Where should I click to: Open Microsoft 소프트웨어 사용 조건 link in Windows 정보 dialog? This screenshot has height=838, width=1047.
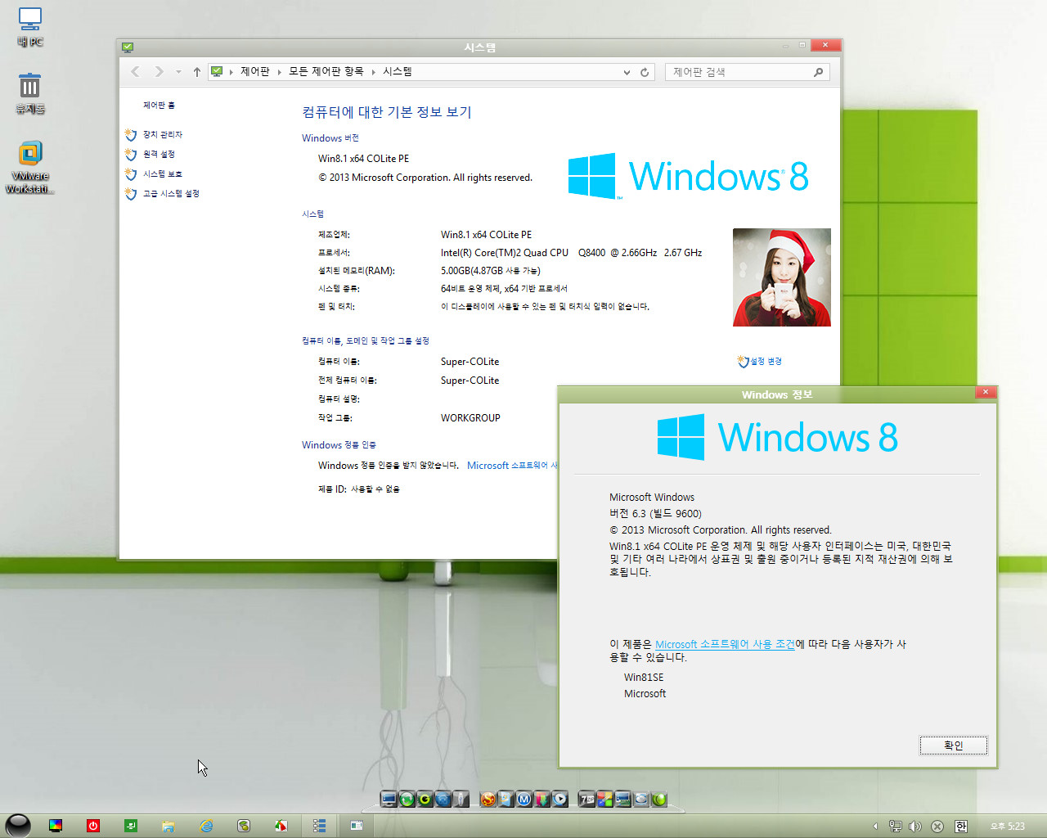pos(725,644)
